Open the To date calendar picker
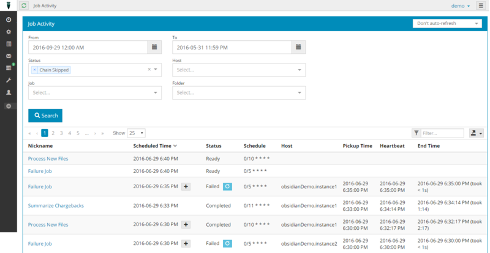Image resolution: width=490 pixels, height=253 pixels. 298,47
